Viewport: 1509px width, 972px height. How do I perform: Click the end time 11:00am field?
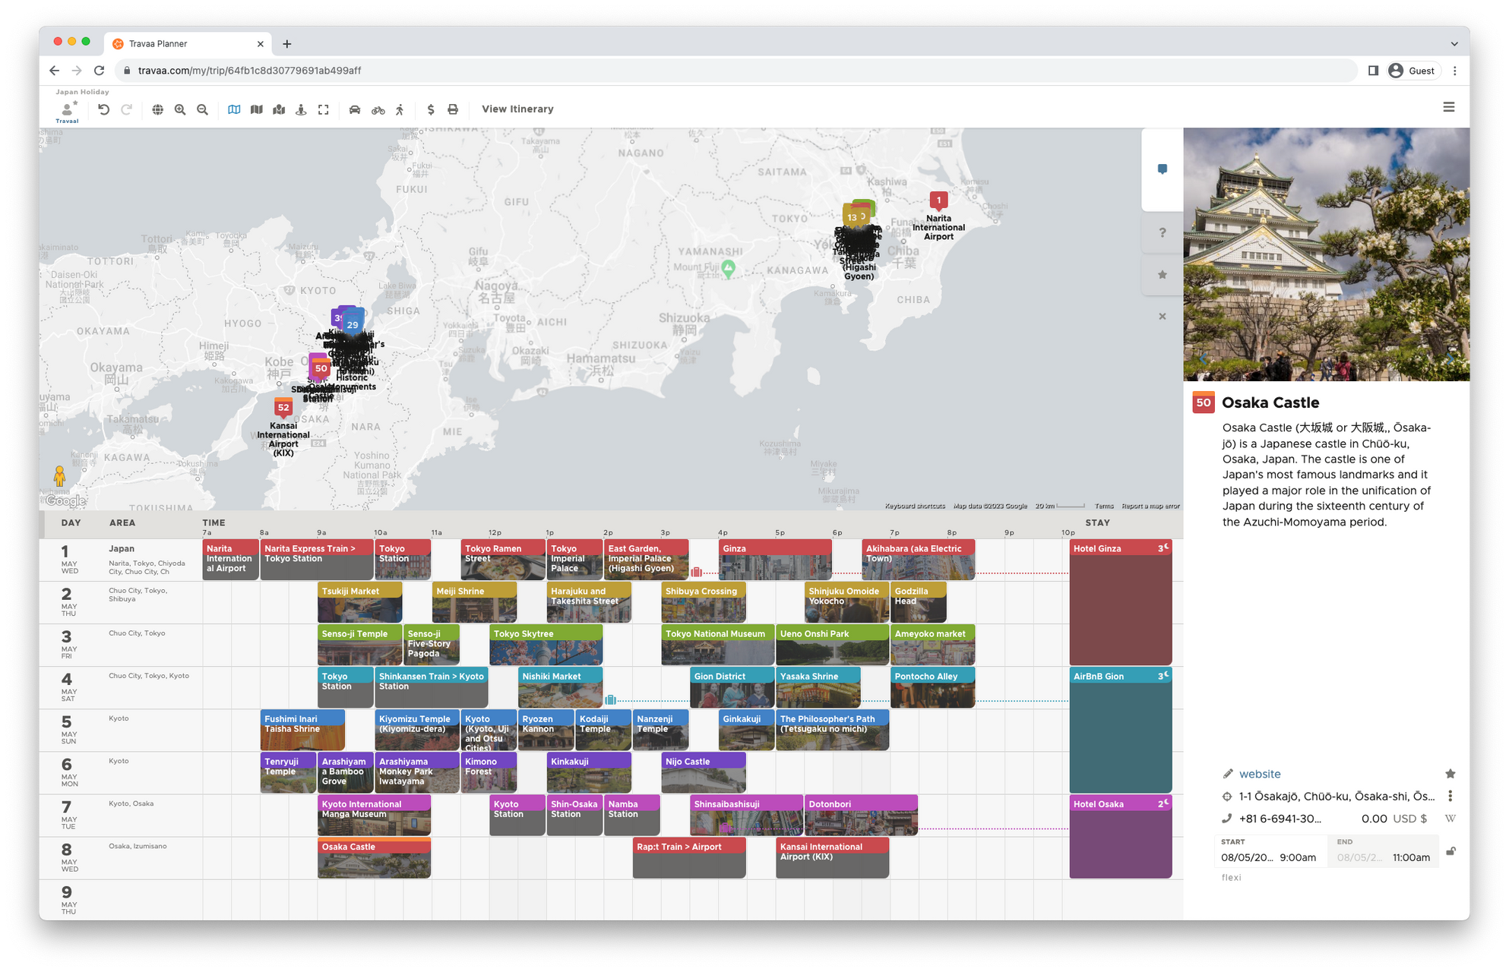tap(1411, 857)
